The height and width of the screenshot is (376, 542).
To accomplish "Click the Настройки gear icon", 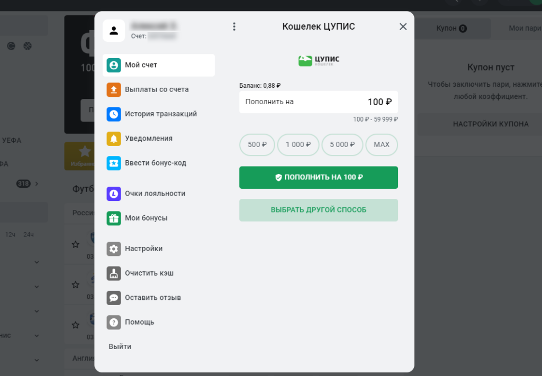I will [x=114, y=249].
